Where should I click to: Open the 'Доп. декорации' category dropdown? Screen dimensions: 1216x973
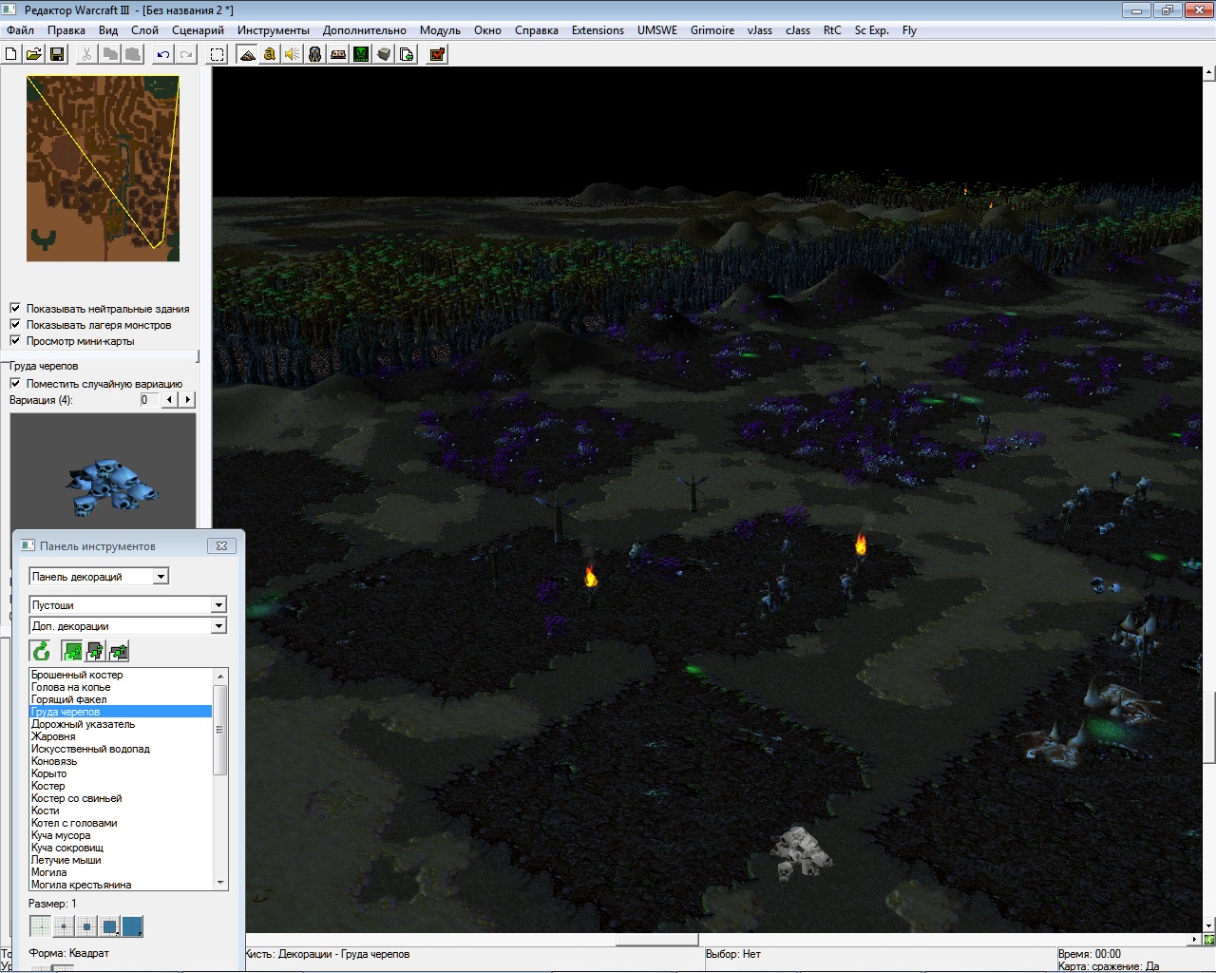pyautogui.click(x=128, y=625)
